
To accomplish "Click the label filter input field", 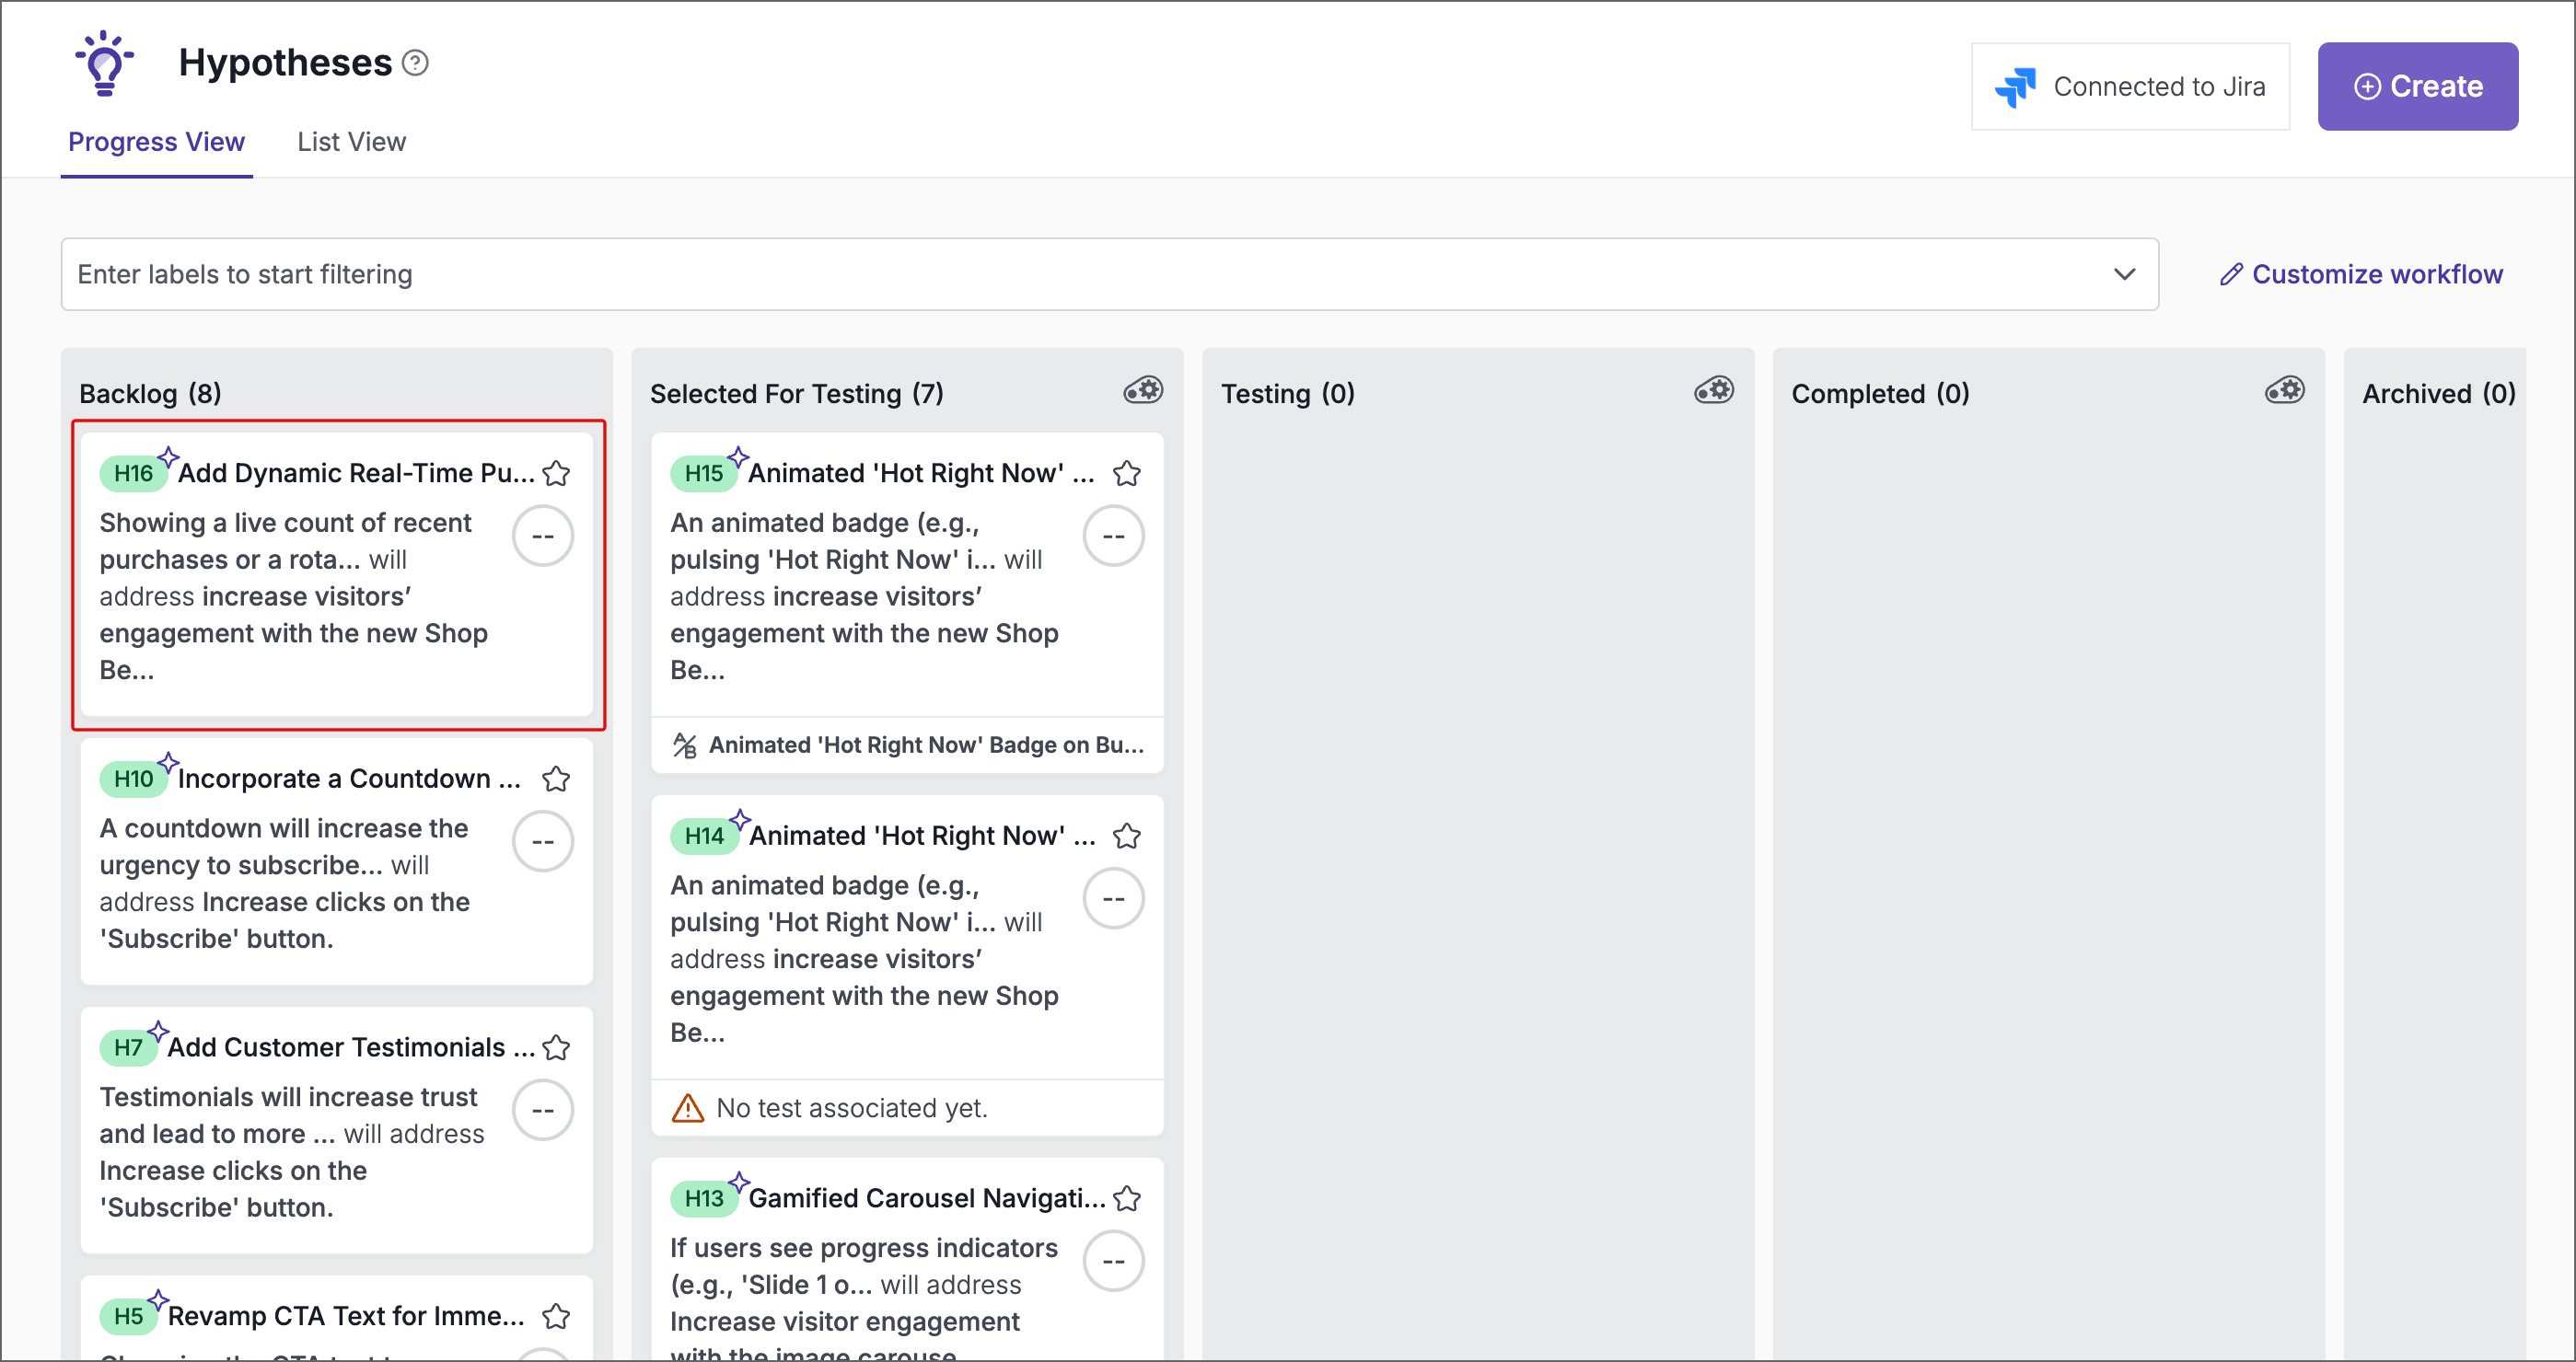I will [x=1110, y=275].
